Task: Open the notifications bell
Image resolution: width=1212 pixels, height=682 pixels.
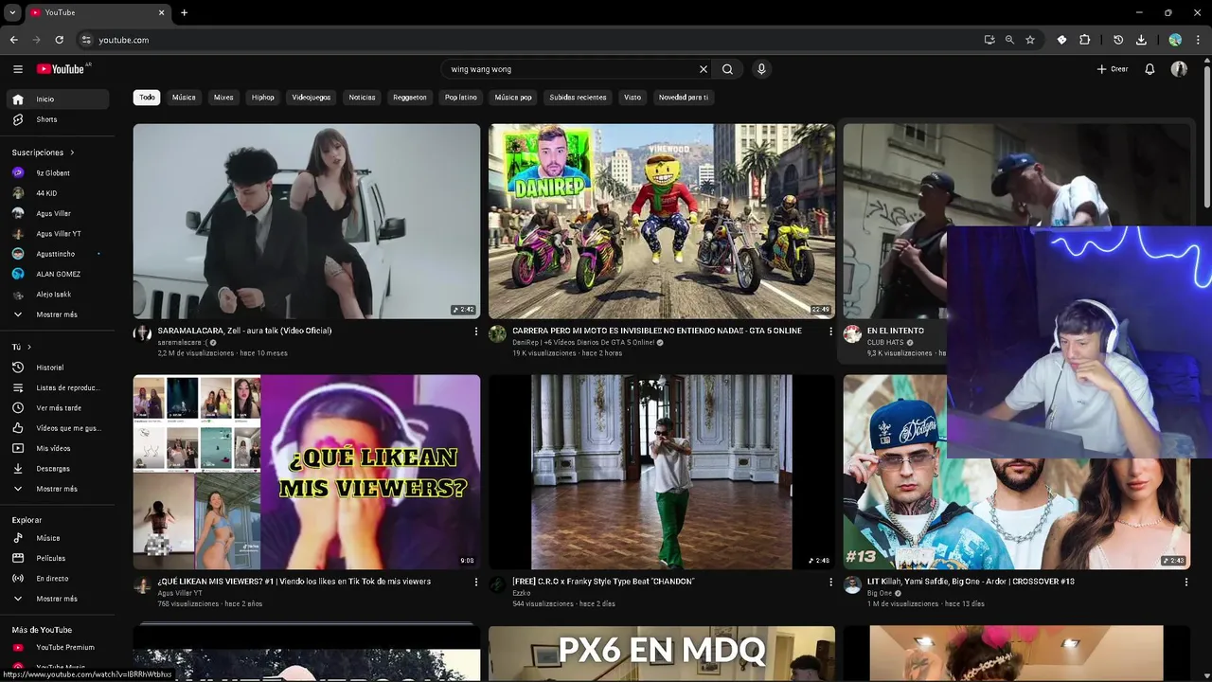Action: tap(1150, 69)
